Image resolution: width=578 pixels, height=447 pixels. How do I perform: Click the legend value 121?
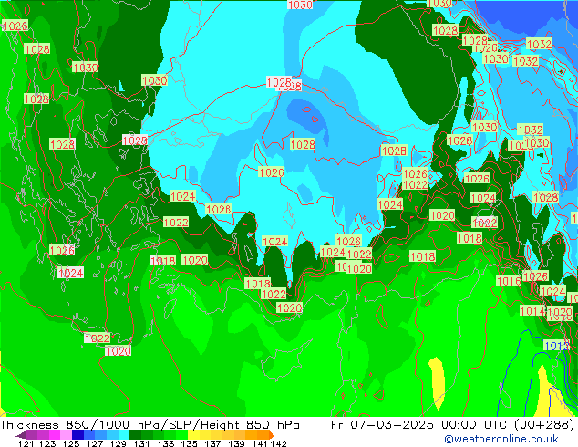[x=26, y=443]
